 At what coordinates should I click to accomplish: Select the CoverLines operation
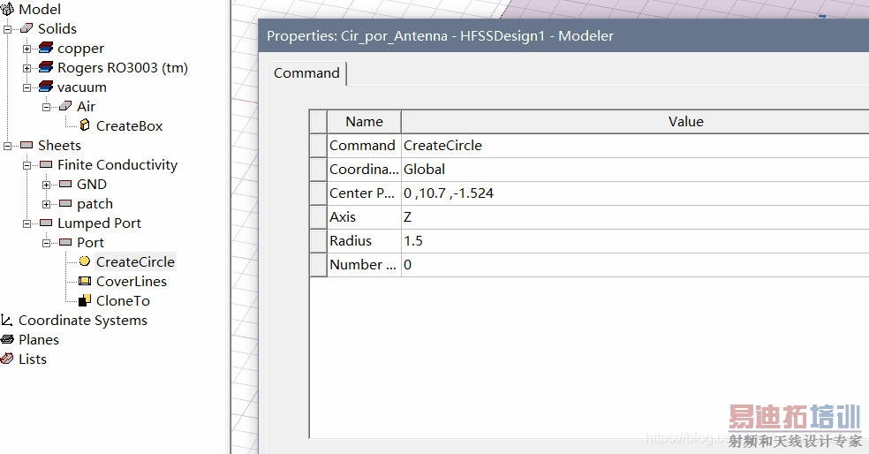(132, 282)
